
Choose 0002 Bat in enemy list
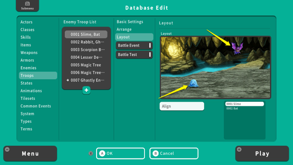click(244, 108)
